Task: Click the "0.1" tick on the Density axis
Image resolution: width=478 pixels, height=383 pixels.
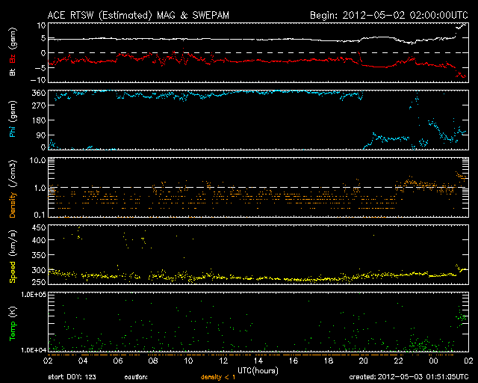Action: 40,215
